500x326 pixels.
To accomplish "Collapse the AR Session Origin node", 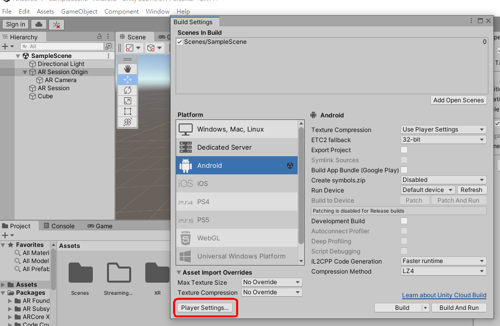I will [x=25, y=72].
